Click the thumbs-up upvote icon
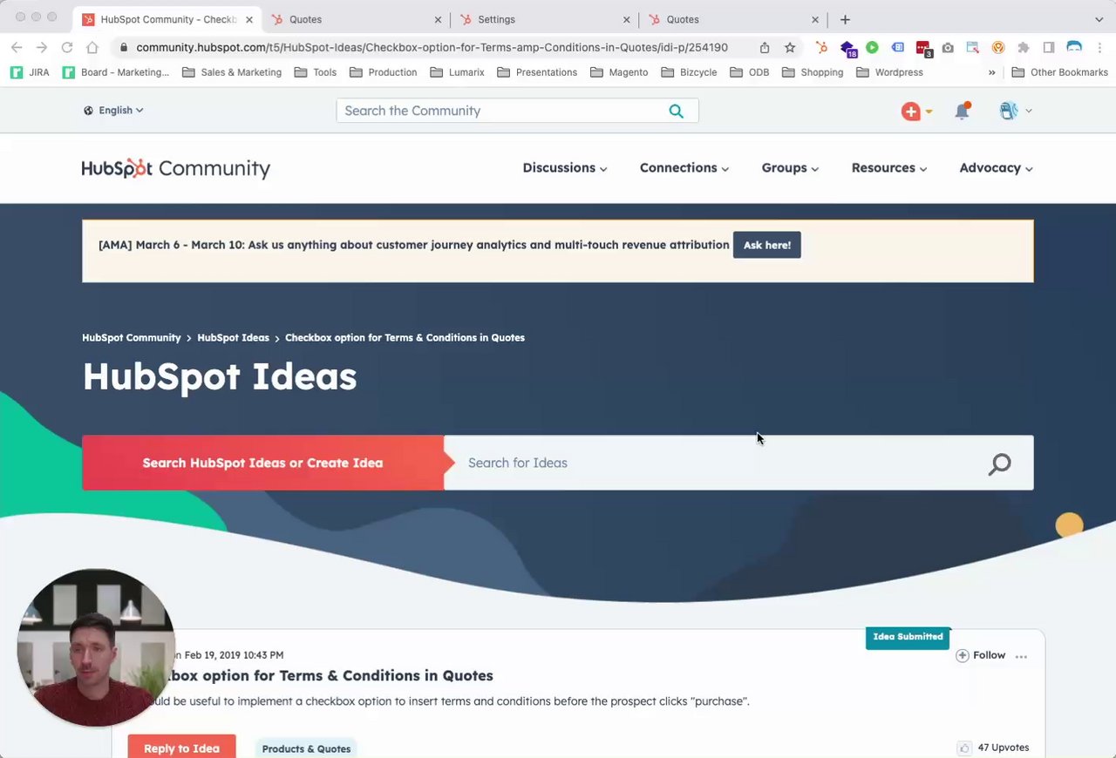This screenshot has height=758, width=1116. click(x=964, y=748)
